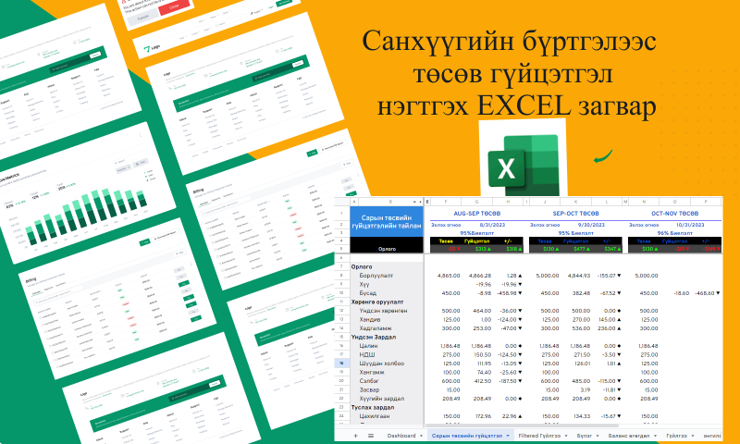Select the Цахилгаан row label
This screenshot has height=444, width=740.
pos(375,416)
